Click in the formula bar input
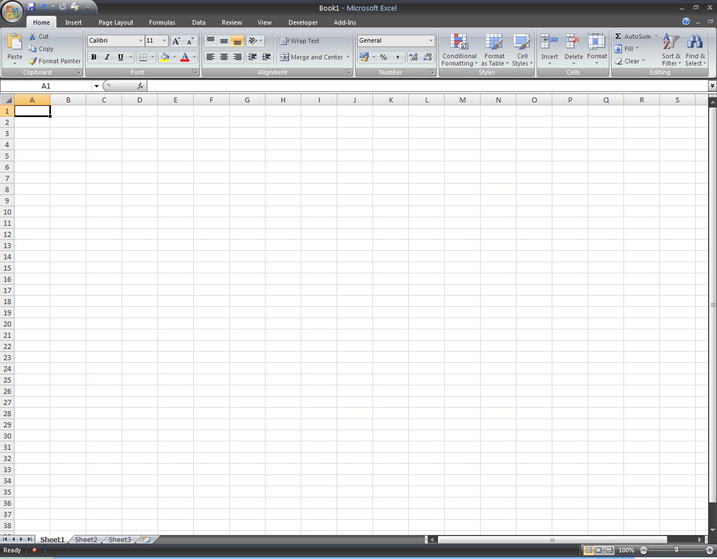 (427, 86)
